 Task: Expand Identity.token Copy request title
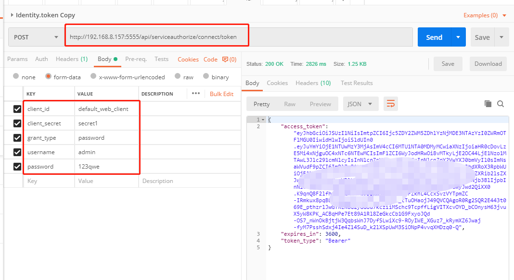[x=43, y=15]
